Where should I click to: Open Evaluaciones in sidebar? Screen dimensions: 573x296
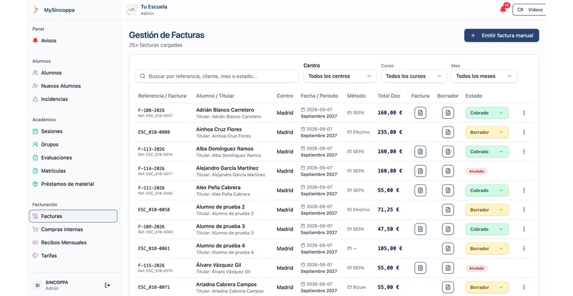point(73,158)
